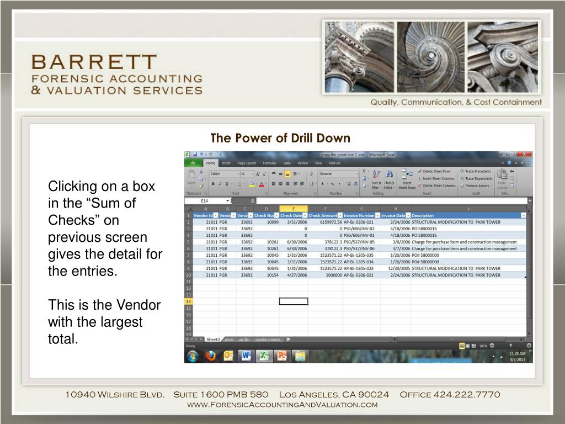
Task: Click the Align Text Left icon
Action: pos(274,184)
